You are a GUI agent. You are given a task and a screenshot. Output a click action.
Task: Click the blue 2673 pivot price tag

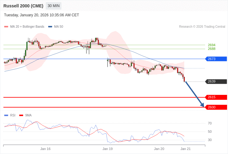click(216, 59)
